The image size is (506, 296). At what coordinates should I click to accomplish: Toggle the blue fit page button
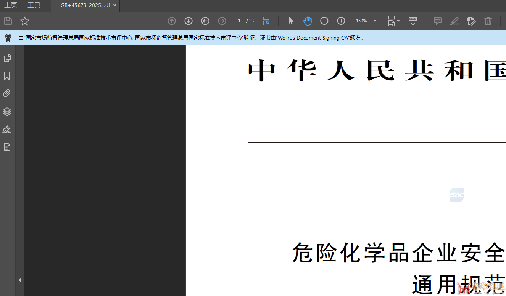(x=266, y=21)
